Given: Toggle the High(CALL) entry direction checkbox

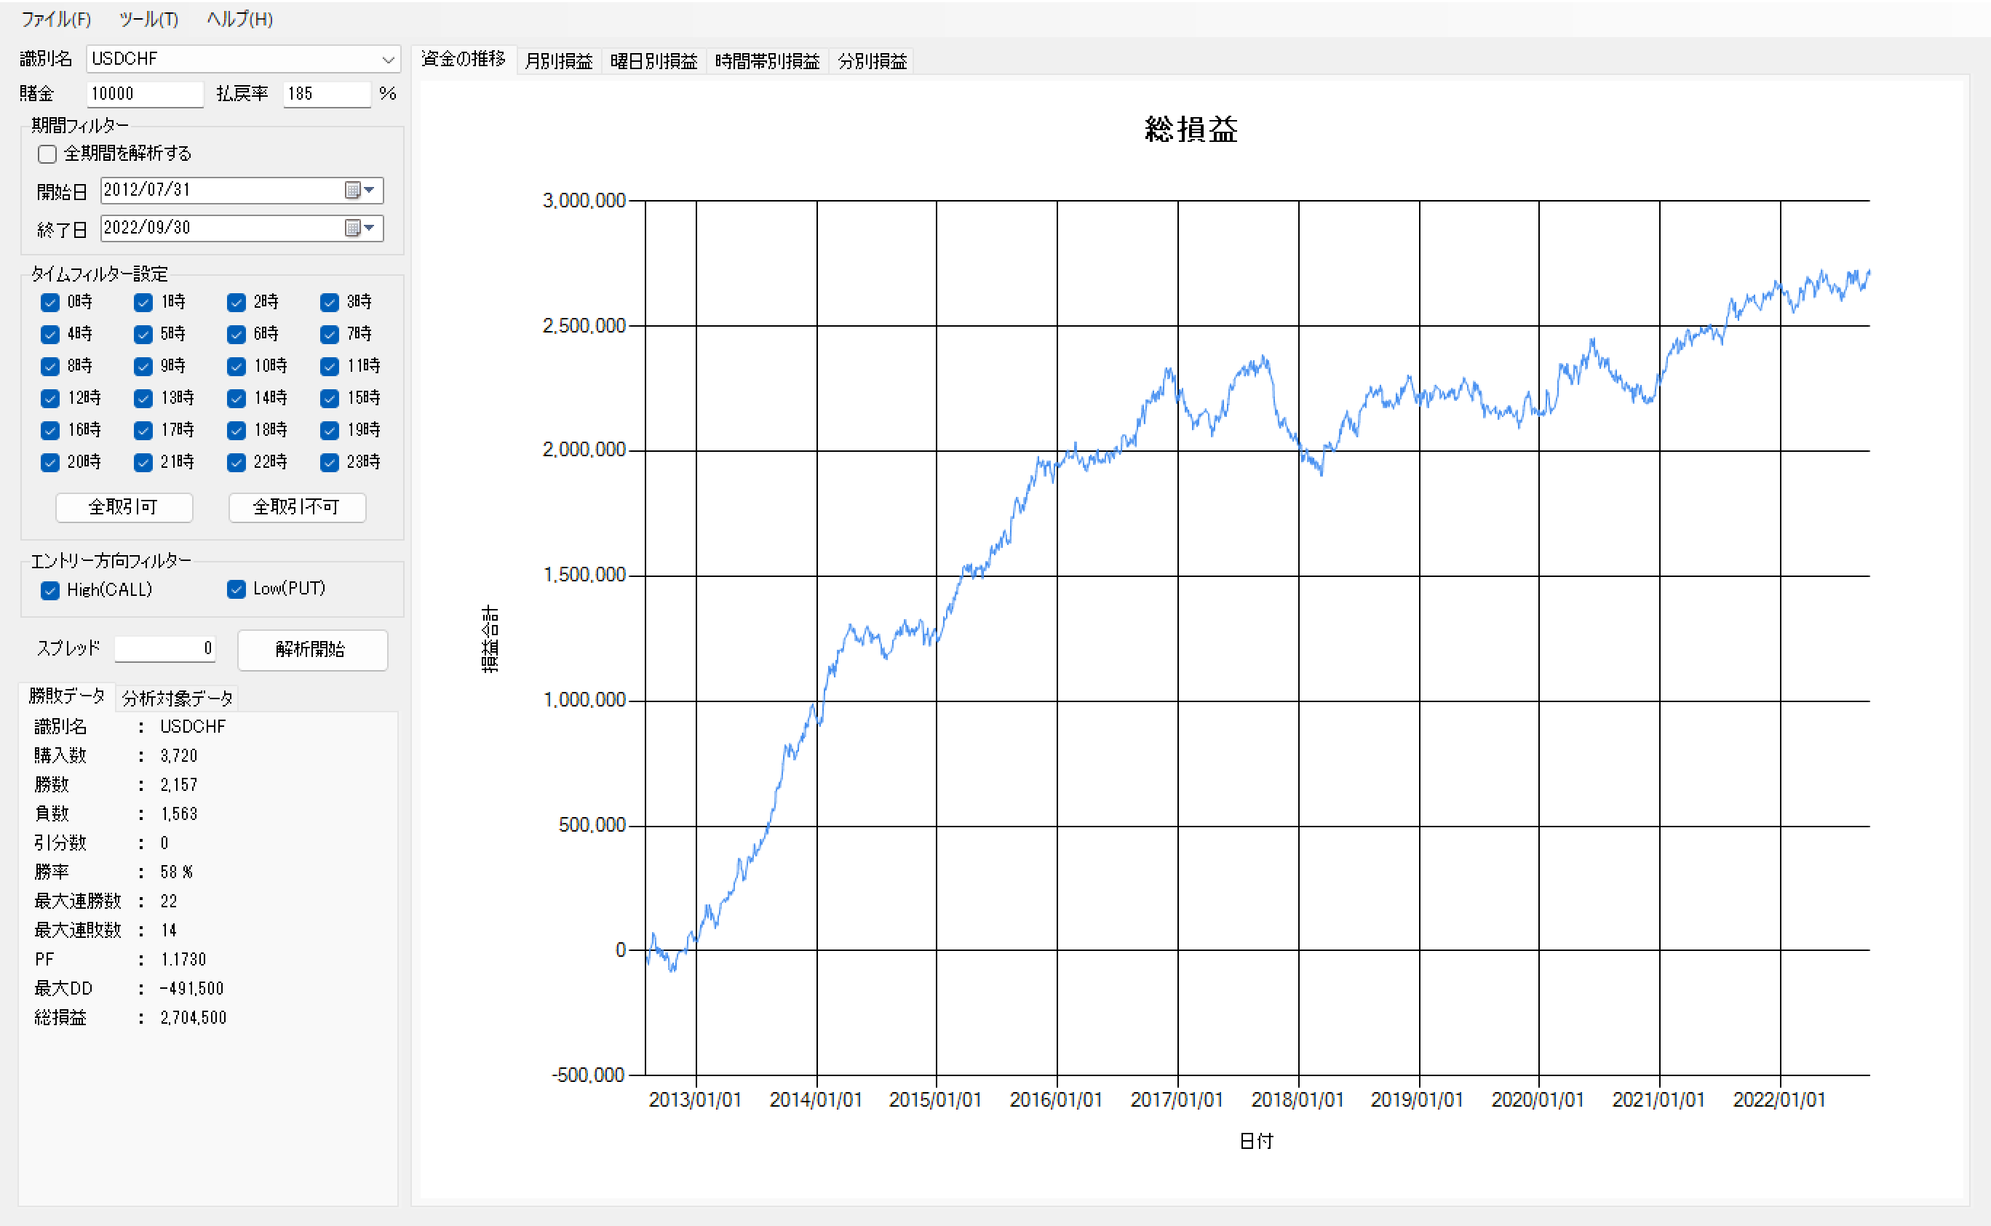Looking at the screenshot, I should (x=50, y=590).
